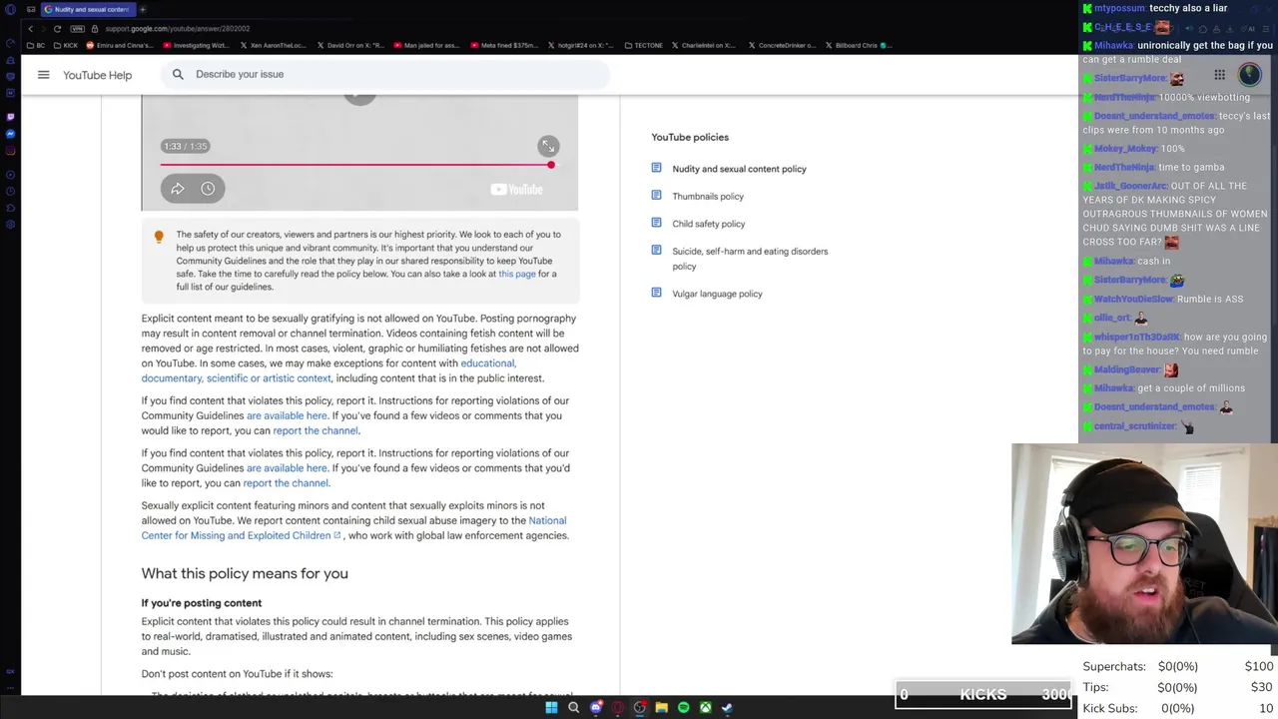Click the search magnifier icon in Help
Viewport: 1278px width, 719px height.
[x=178, y=74]
